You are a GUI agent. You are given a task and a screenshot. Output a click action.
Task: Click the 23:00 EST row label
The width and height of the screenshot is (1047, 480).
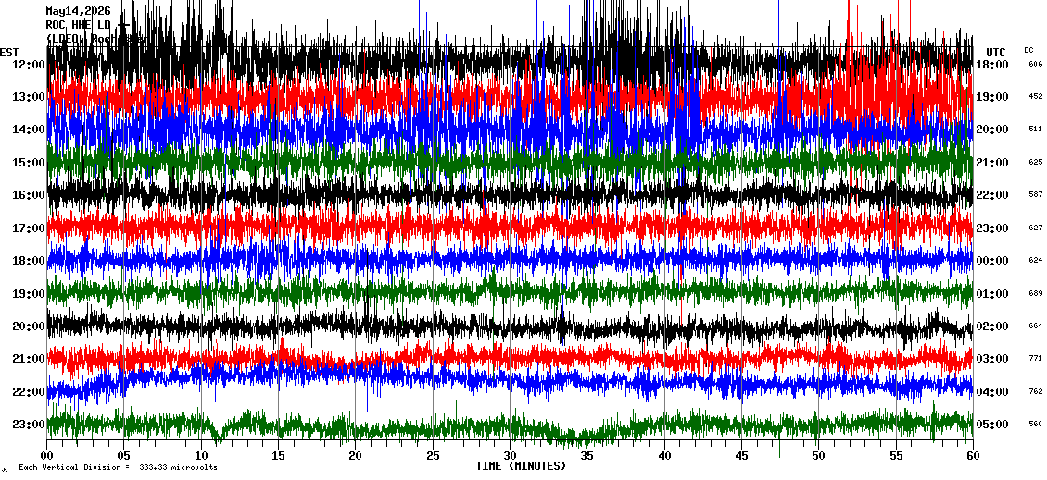28,424
